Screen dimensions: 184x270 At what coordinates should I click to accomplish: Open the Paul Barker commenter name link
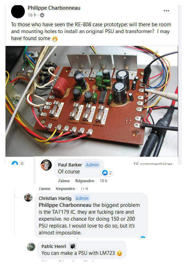click(70, 165)
